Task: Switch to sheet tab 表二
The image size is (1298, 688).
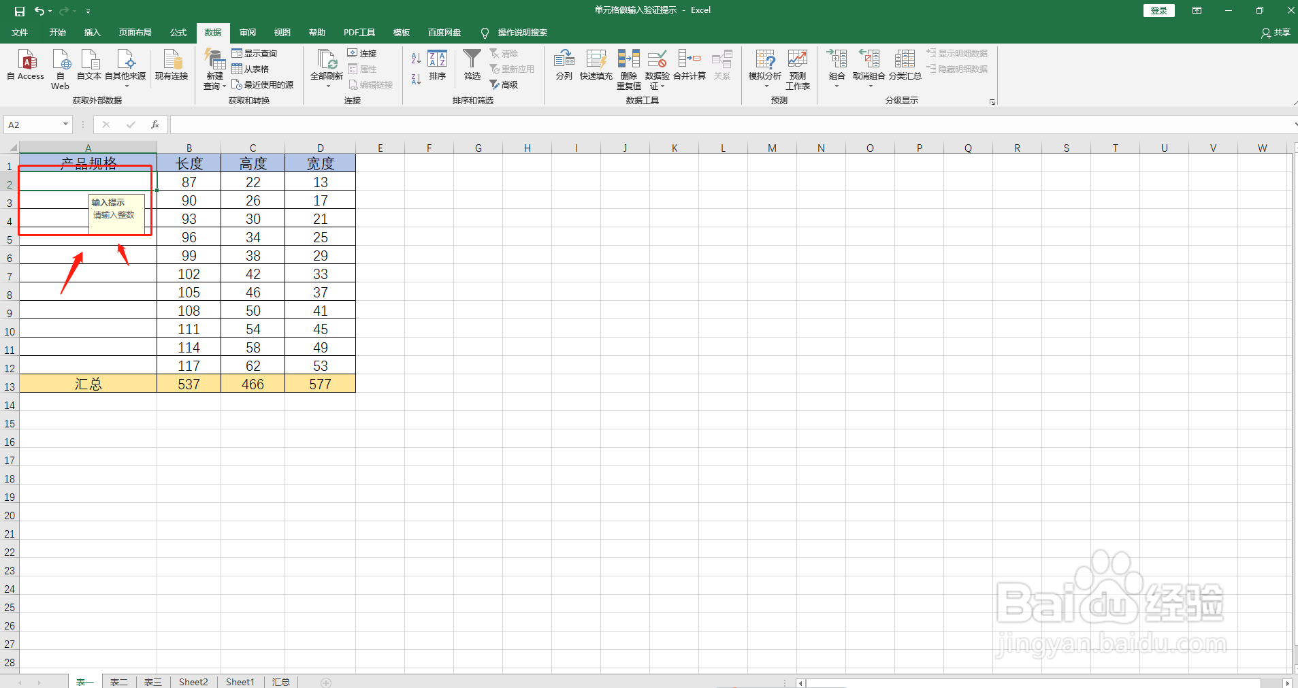Action: tap(118, 682)
